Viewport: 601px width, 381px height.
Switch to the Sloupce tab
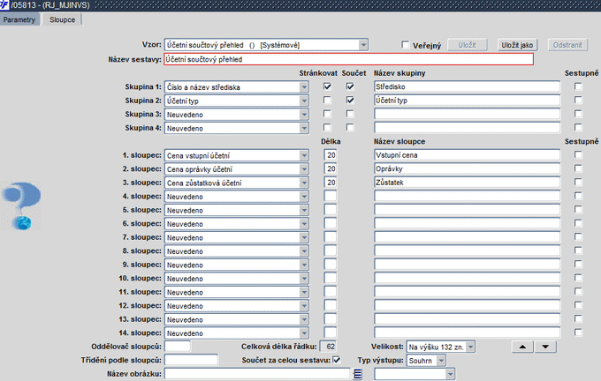coord(62,19)
